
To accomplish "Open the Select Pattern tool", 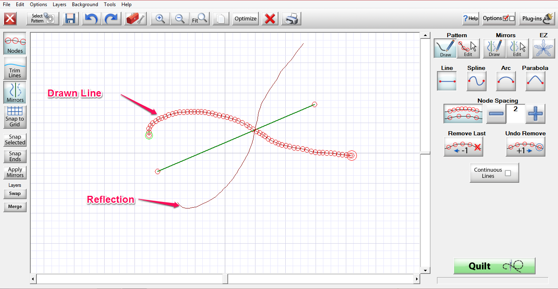I will pos(43,19).
